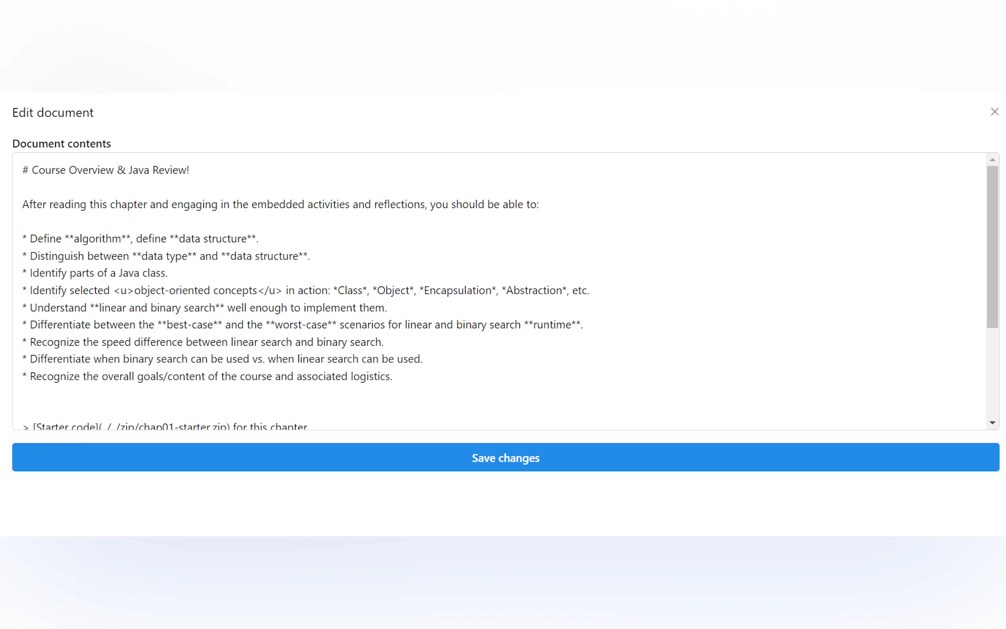The width and height of the screenshot is (1006, 629).
Task: Click the textarea scrollbar thumb
Action: coord(992,247)
